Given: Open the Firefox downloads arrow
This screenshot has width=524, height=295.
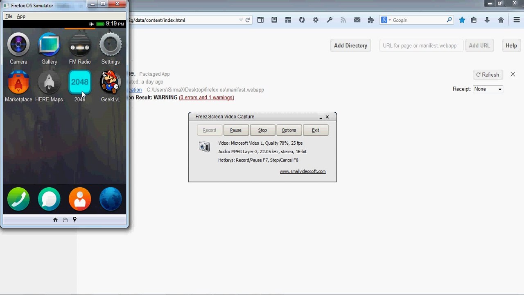Looking at the screenshot, I should coord(487,20).
